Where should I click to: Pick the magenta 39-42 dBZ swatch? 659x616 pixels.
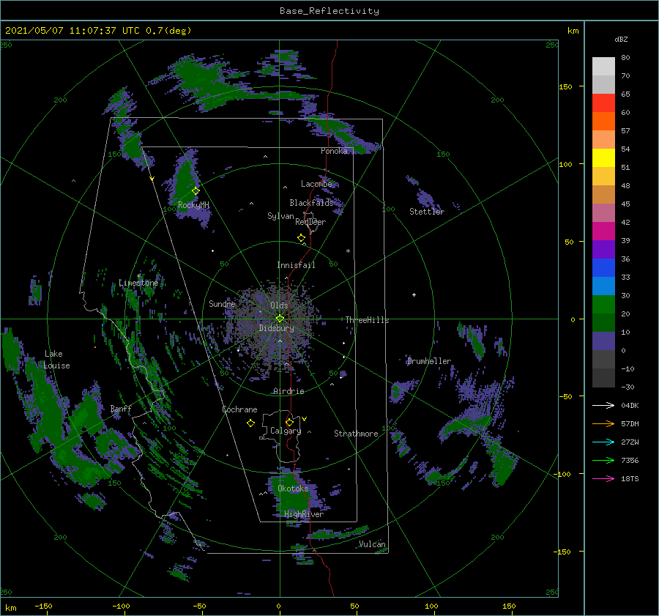603,231
